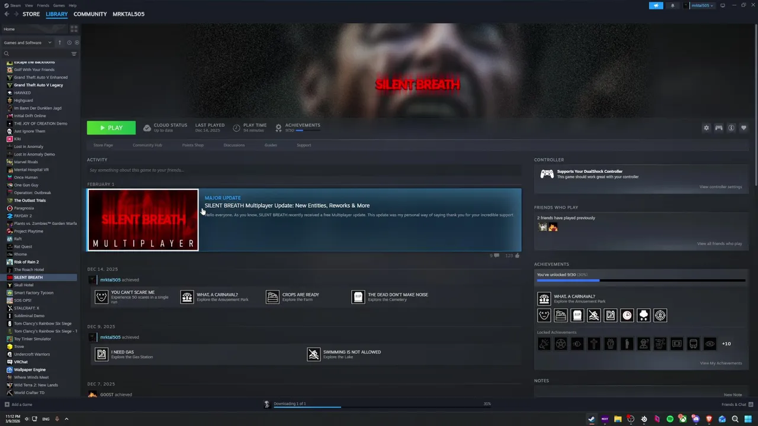Click the achievements unlocked progress bar

pyautogui.click(x=641, y=280)
